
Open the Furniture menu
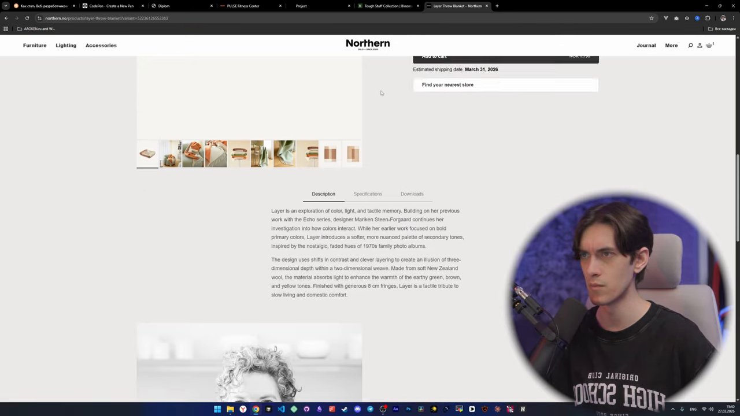tap(35, 45)
